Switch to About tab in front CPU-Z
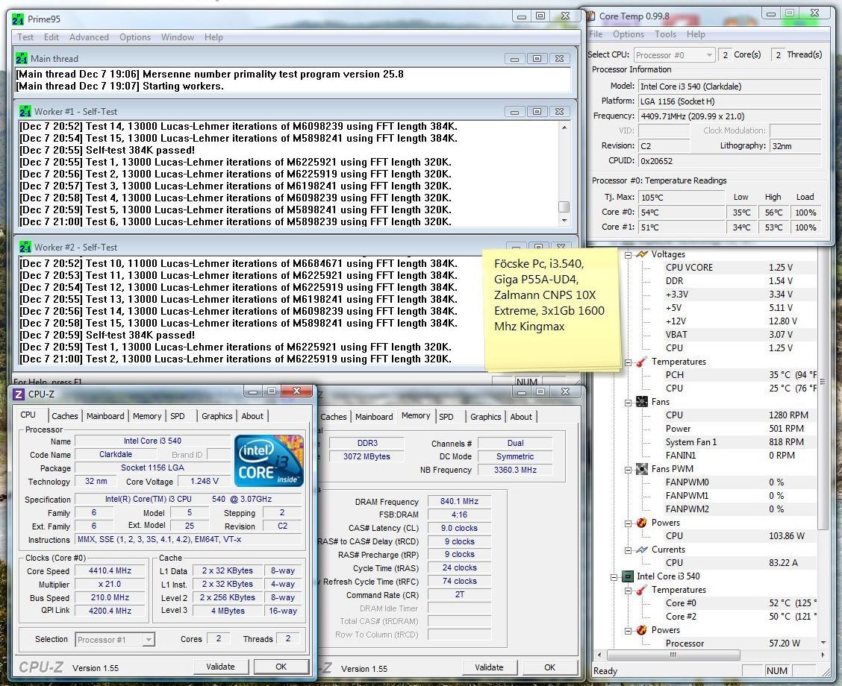 252,415
